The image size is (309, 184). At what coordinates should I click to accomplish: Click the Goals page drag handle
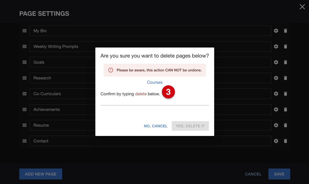click(24, 62)
